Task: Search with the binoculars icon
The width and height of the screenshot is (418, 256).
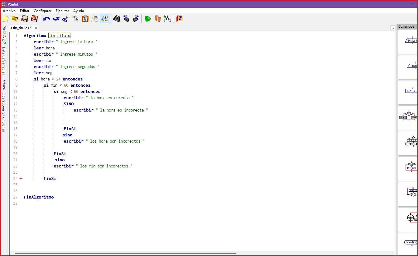Action: click(117, 19)
